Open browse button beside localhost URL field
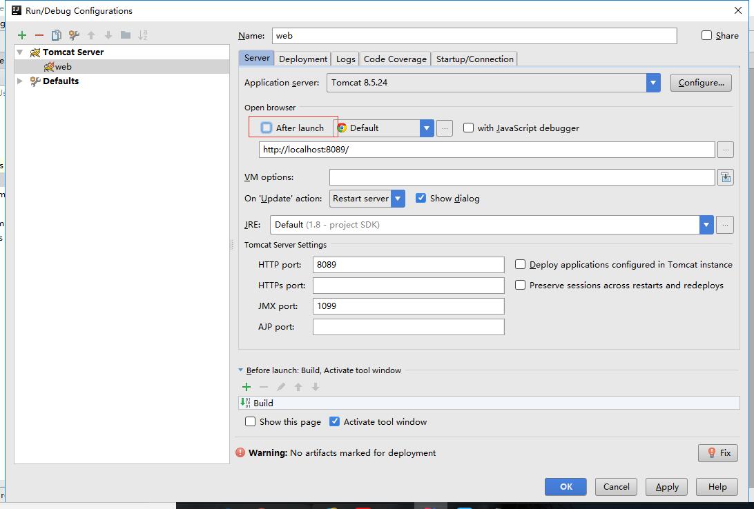The width and height of the screenshot is (754, 509). click(x=726, y=150)
